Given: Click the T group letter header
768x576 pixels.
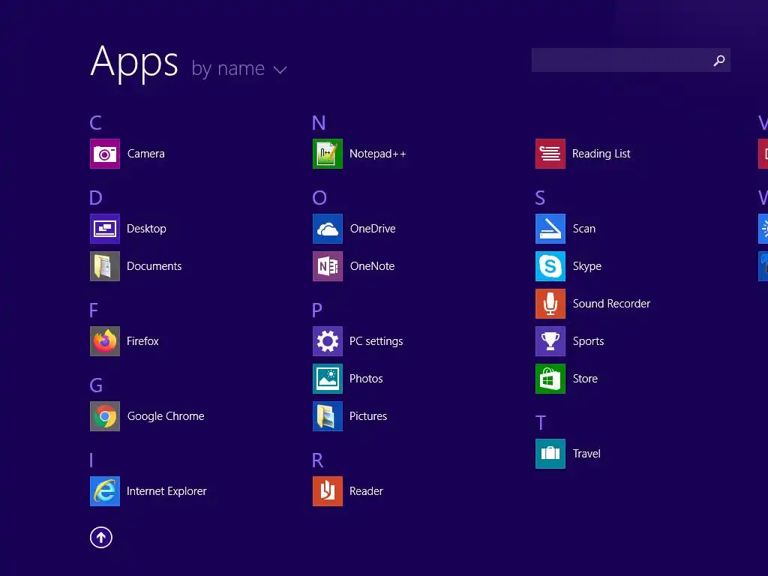Looking at the screenshot, I should coord(541,423).
